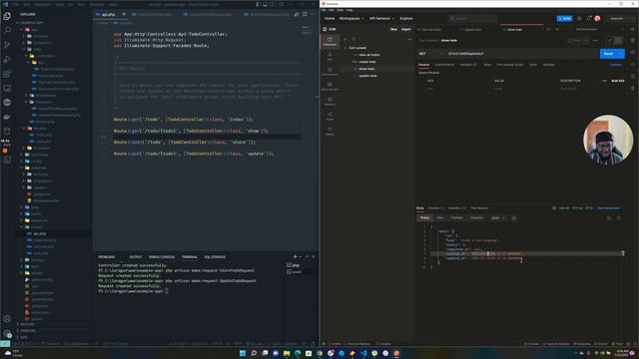Image resolution: width=639 pixels, height=359 pixels.
Task: Click Visual Studio Code icon in taskbar
Action: 363,353
